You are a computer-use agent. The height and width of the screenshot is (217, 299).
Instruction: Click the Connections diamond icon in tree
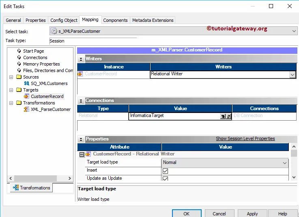click(19, 57)
